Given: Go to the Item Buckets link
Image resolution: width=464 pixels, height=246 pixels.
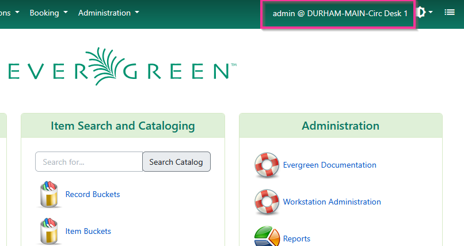Looking at the screenshot, I should click(88, 232).
